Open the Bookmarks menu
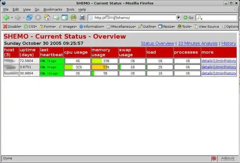This screenshot has height=163, width=240. [x=53, y=9]
